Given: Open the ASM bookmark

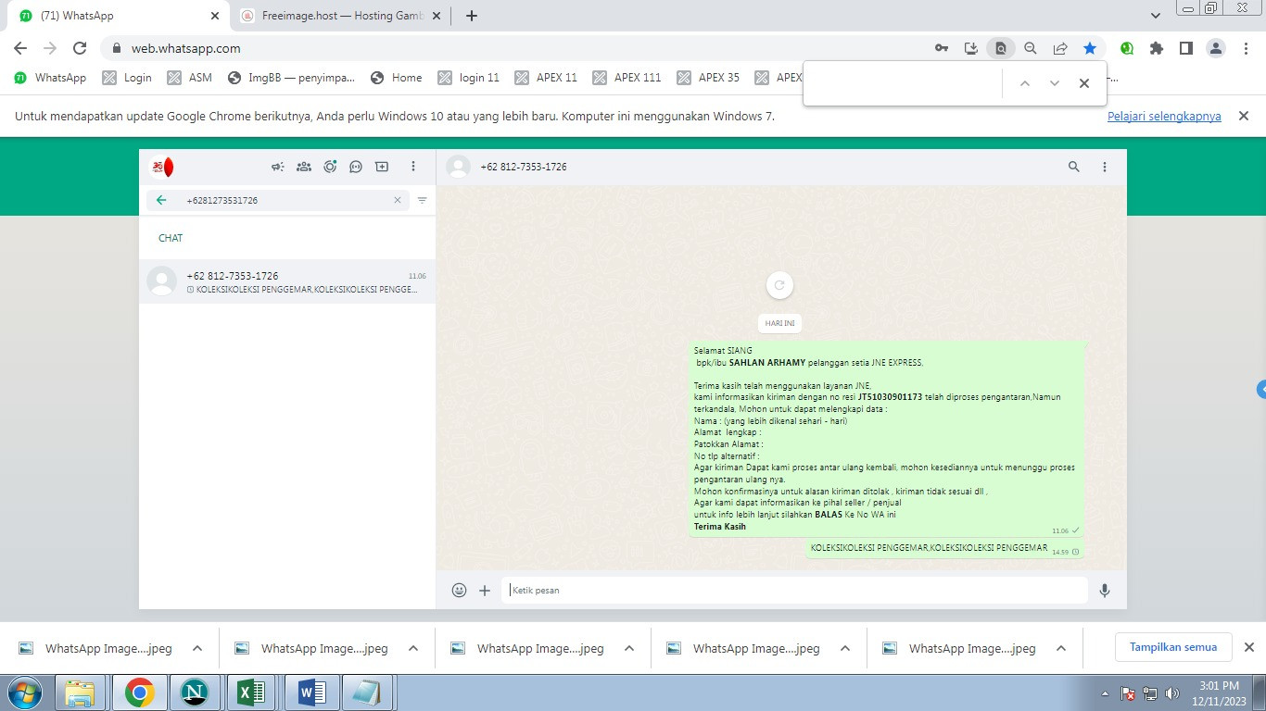Looking at the screenshot, I should [190, 78].
